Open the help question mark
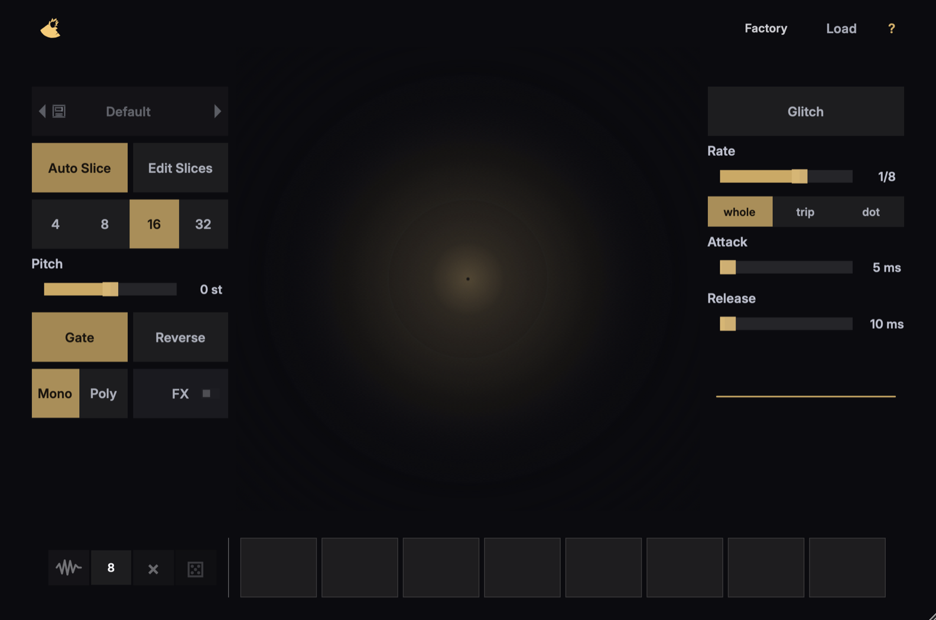 (891, 28)
